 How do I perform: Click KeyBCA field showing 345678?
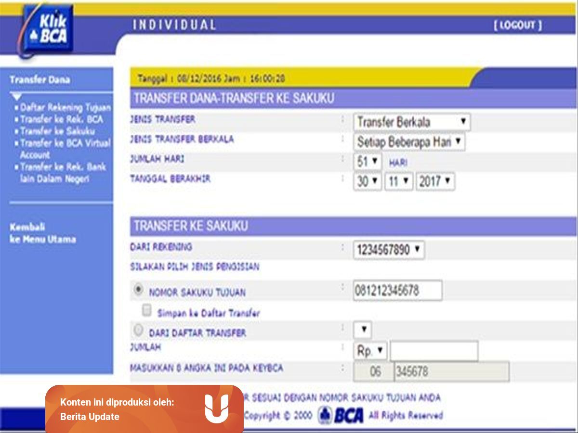pos(451,372)
